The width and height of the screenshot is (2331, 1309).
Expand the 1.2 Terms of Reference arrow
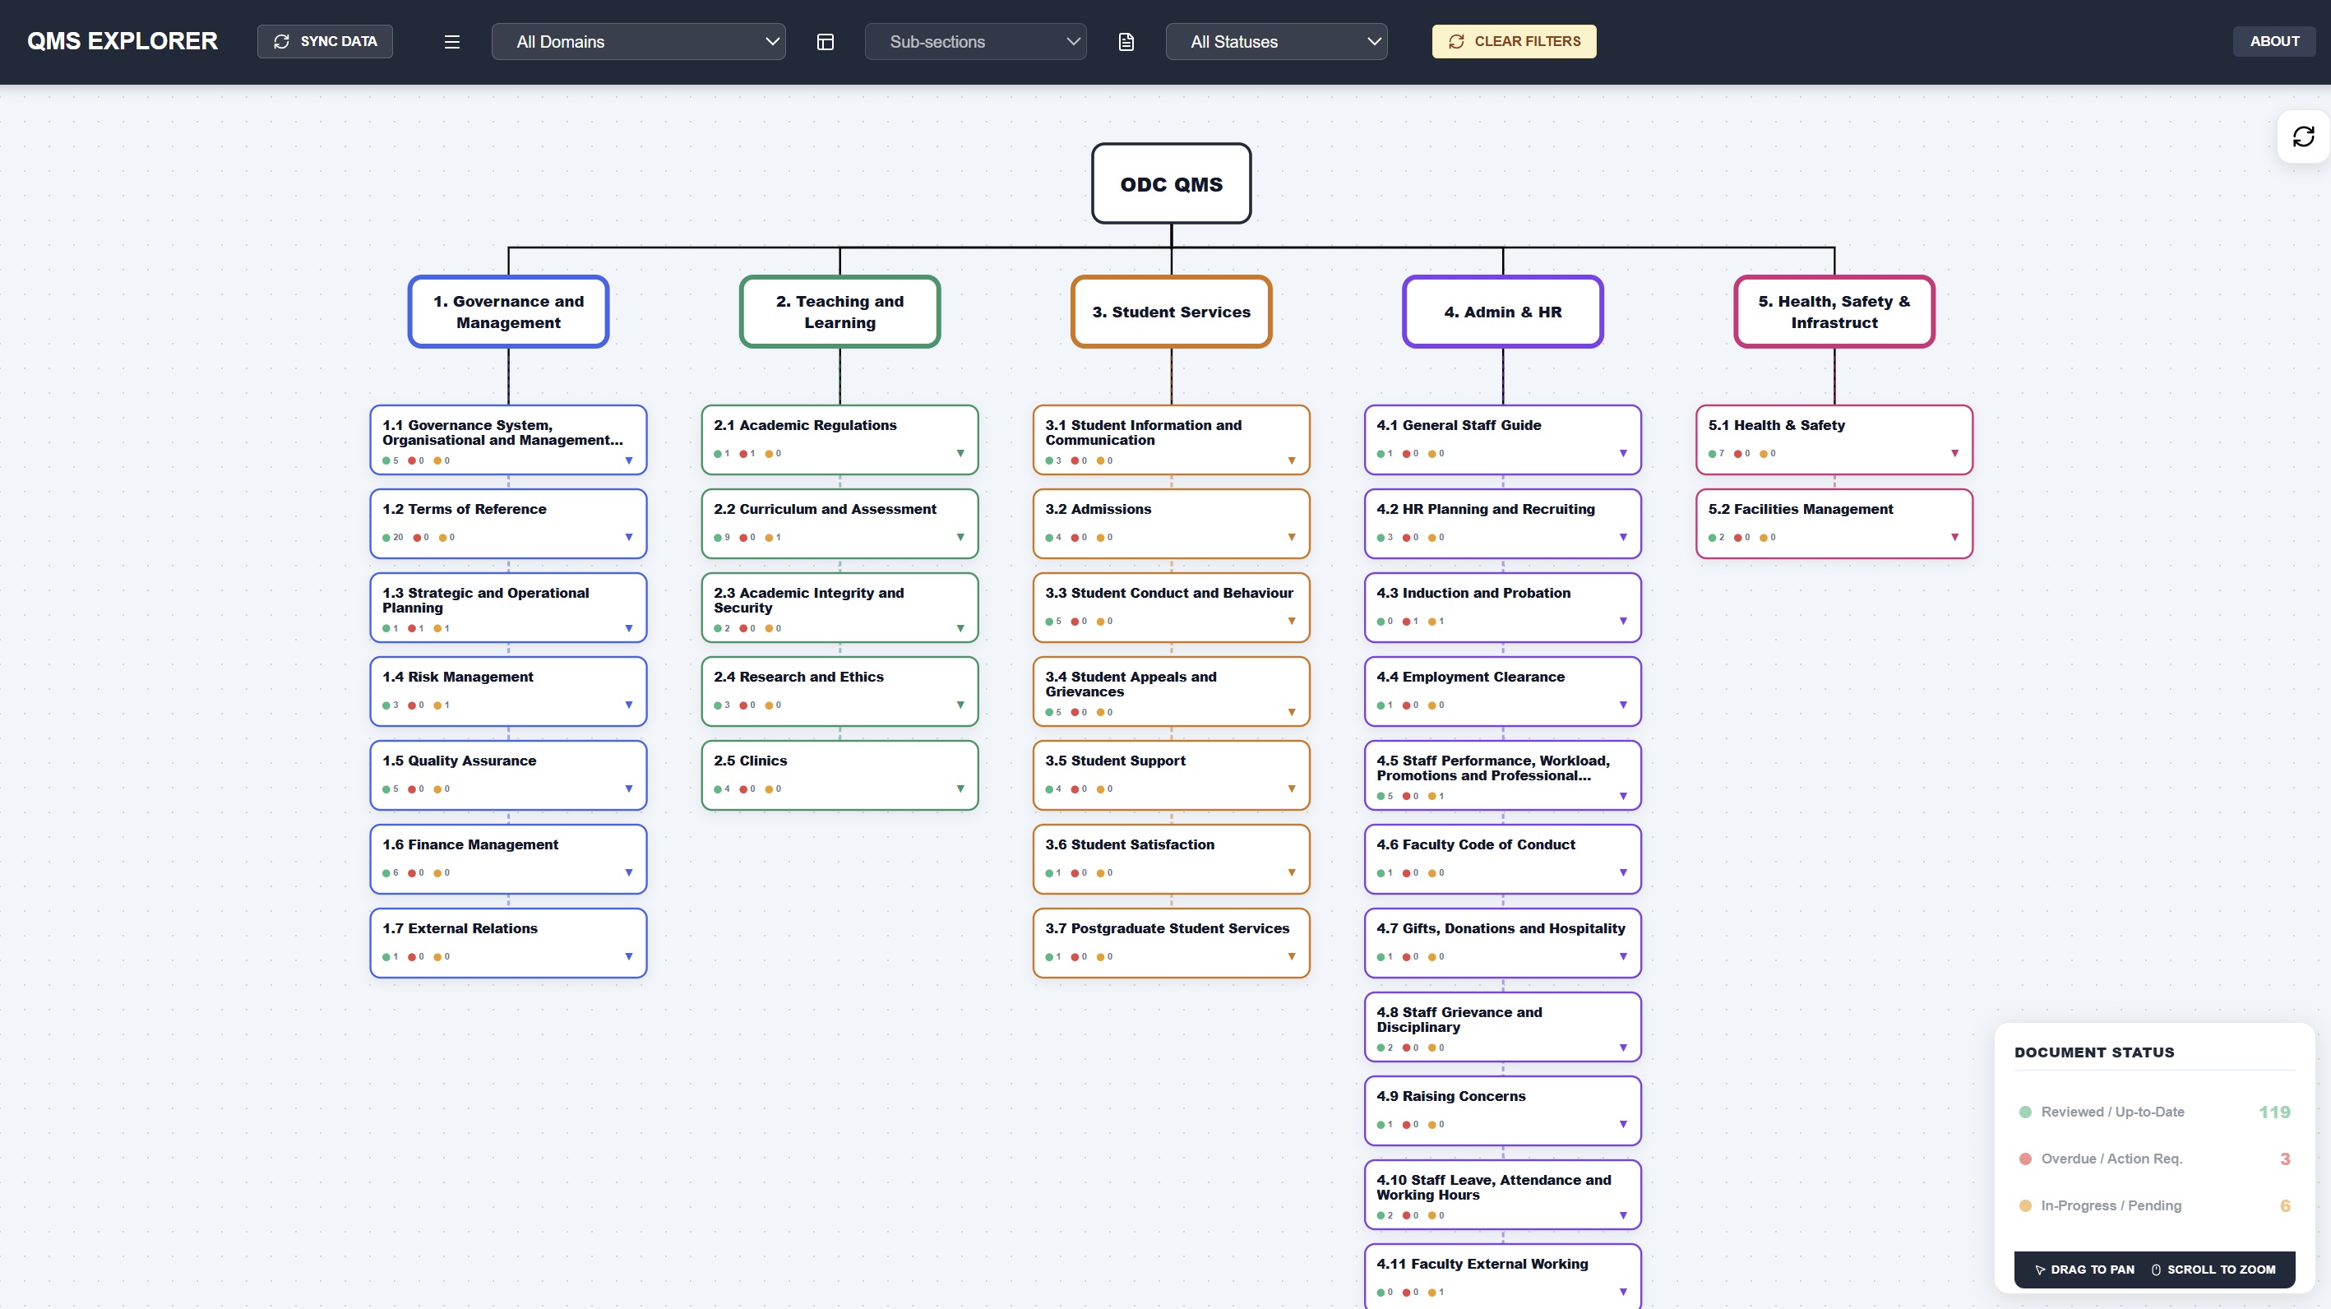coord(629,538)
